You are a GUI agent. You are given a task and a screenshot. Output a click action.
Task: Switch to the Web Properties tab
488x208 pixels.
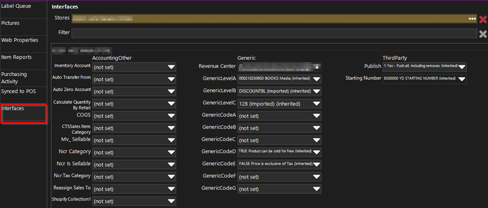(x=24, y=43)
